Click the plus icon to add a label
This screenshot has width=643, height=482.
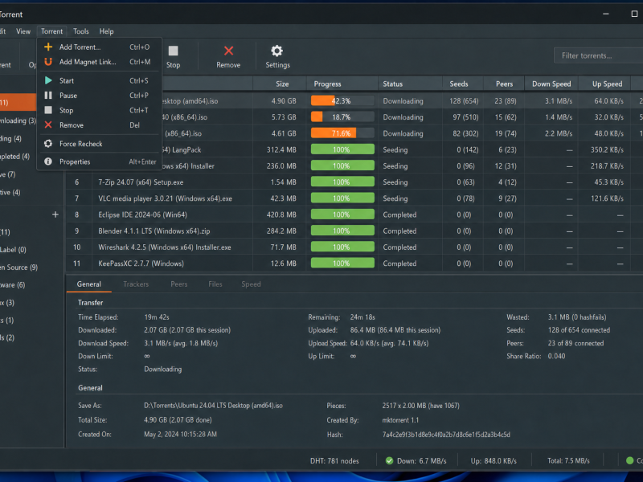(x=55, y=214)
